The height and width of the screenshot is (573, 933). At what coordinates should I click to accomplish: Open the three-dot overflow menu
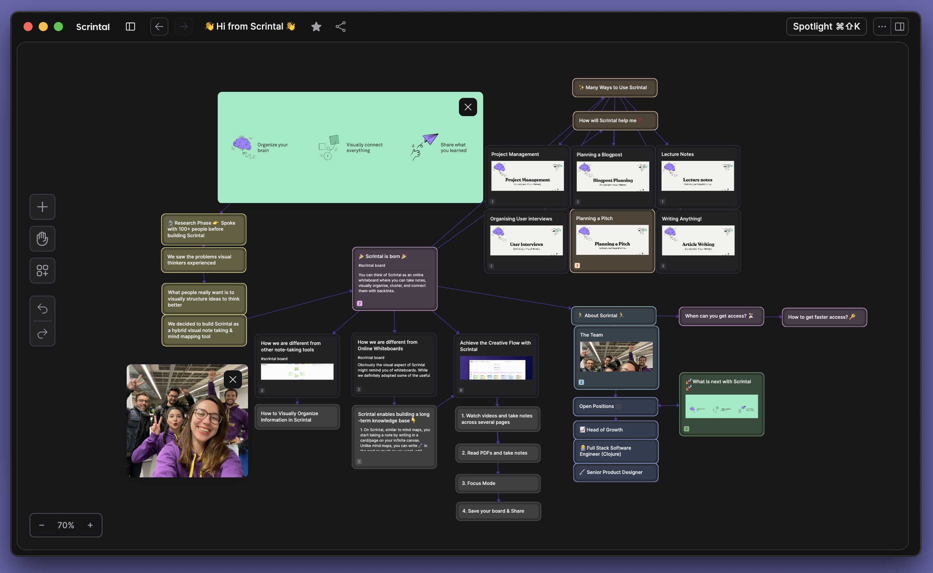pyautogui.click(x=883, y=26)
